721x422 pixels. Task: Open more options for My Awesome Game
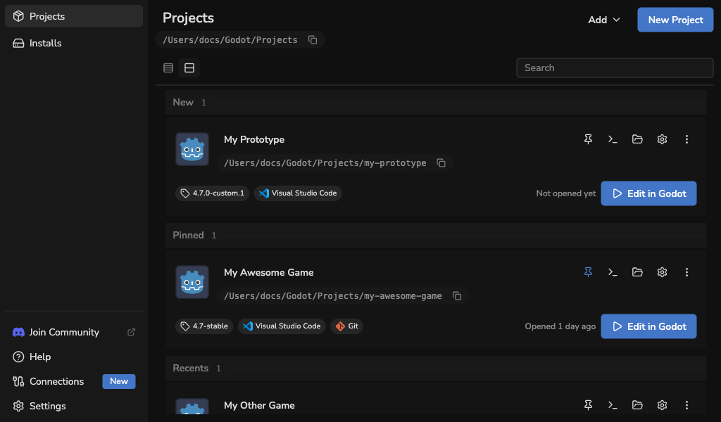coord(687,272)
